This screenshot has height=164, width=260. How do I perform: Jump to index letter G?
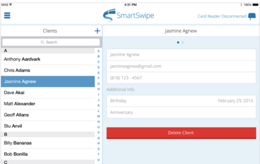(x=98, y=84)
